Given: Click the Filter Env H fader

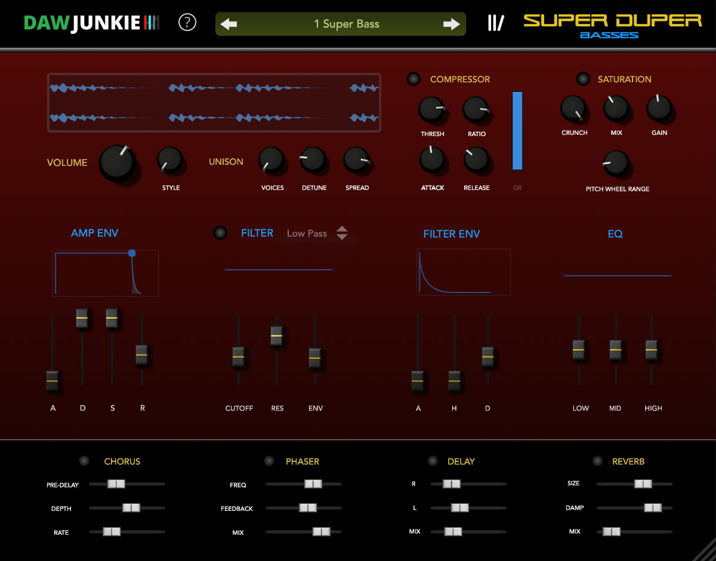Looking at the screenshot, I should click(455, 381).
